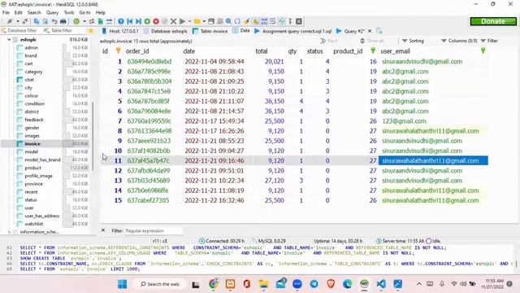Click the yellow star favorites icon

90,31
